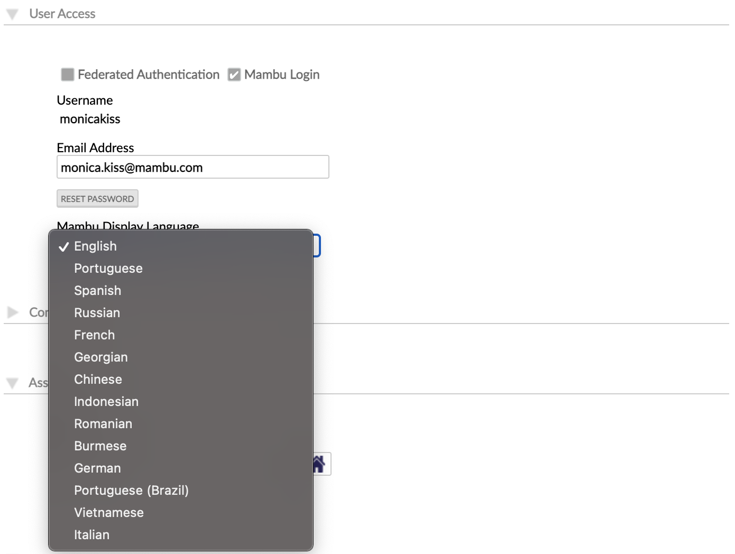
Task: Collapse the User Access section
Action: (11, 13)
